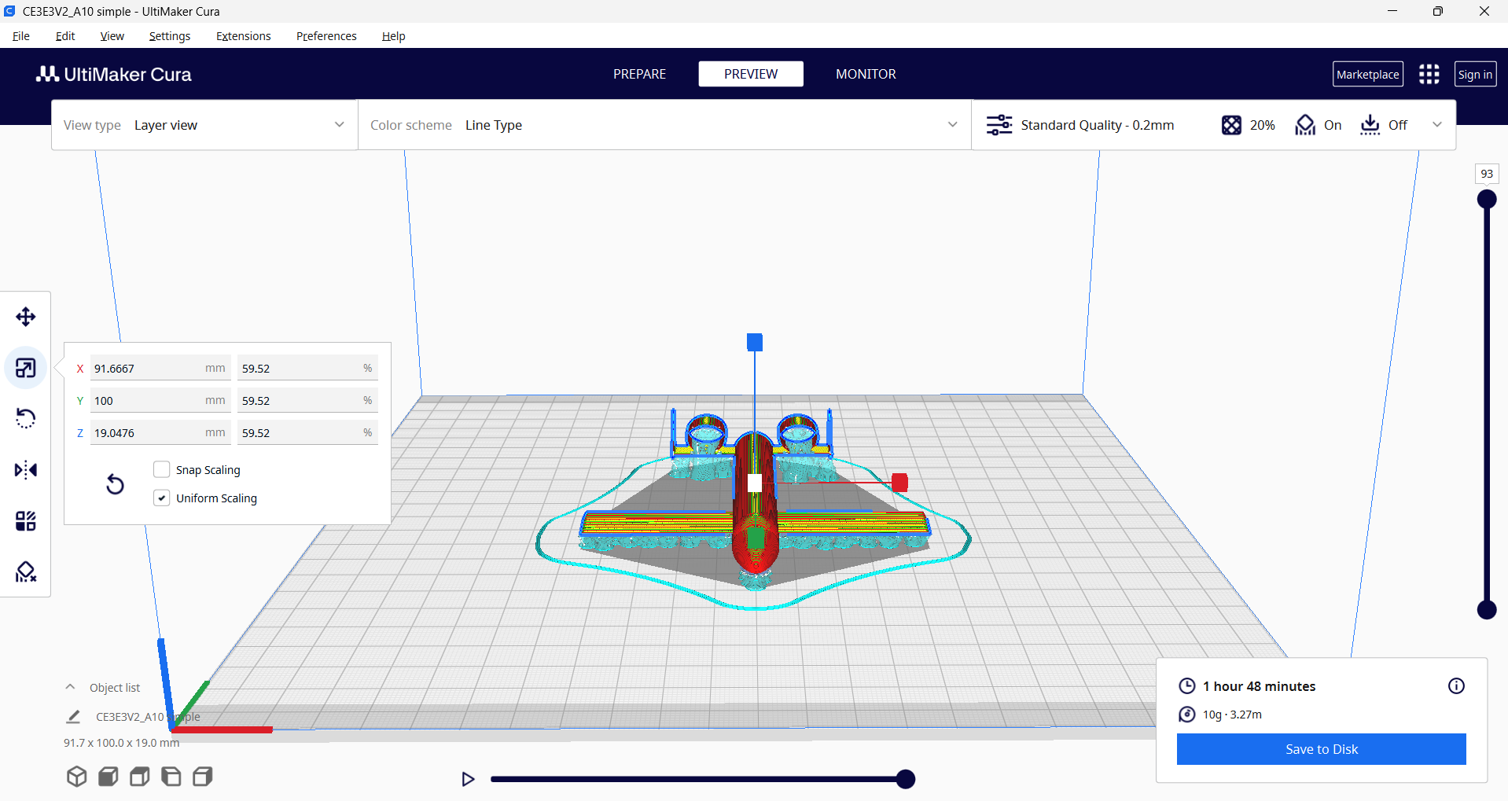Switch to 3D perspective view cube
The width and height of the screenshot is (1508, 801).
[76, 777]
